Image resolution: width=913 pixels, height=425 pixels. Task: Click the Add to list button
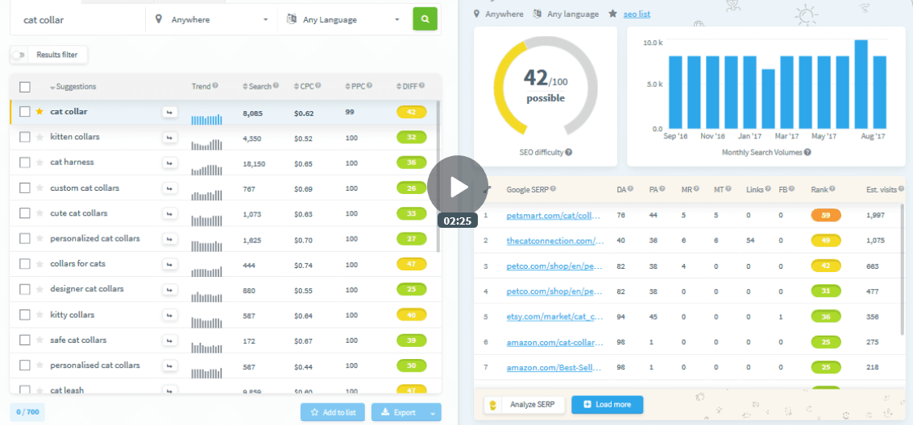point(333,412)
